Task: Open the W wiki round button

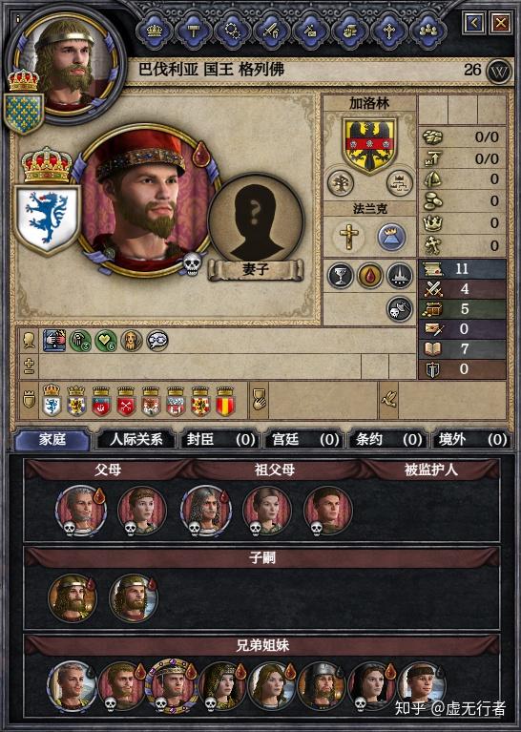Action: (499, 72)
